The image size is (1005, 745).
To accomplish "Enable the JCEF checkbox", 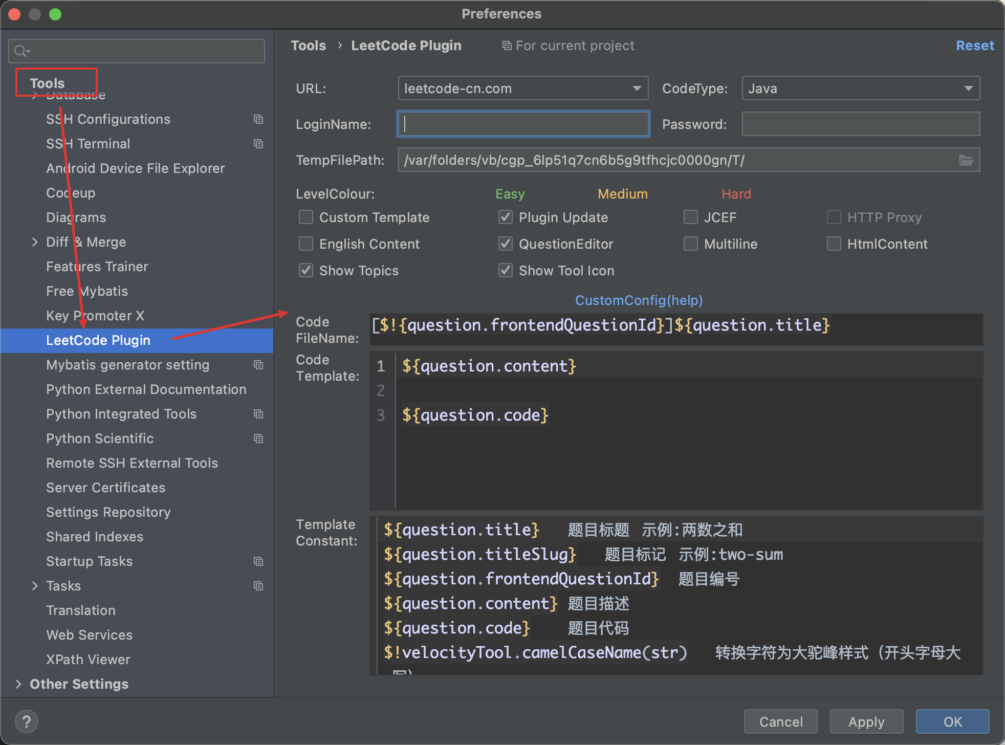I will [691, 217].
